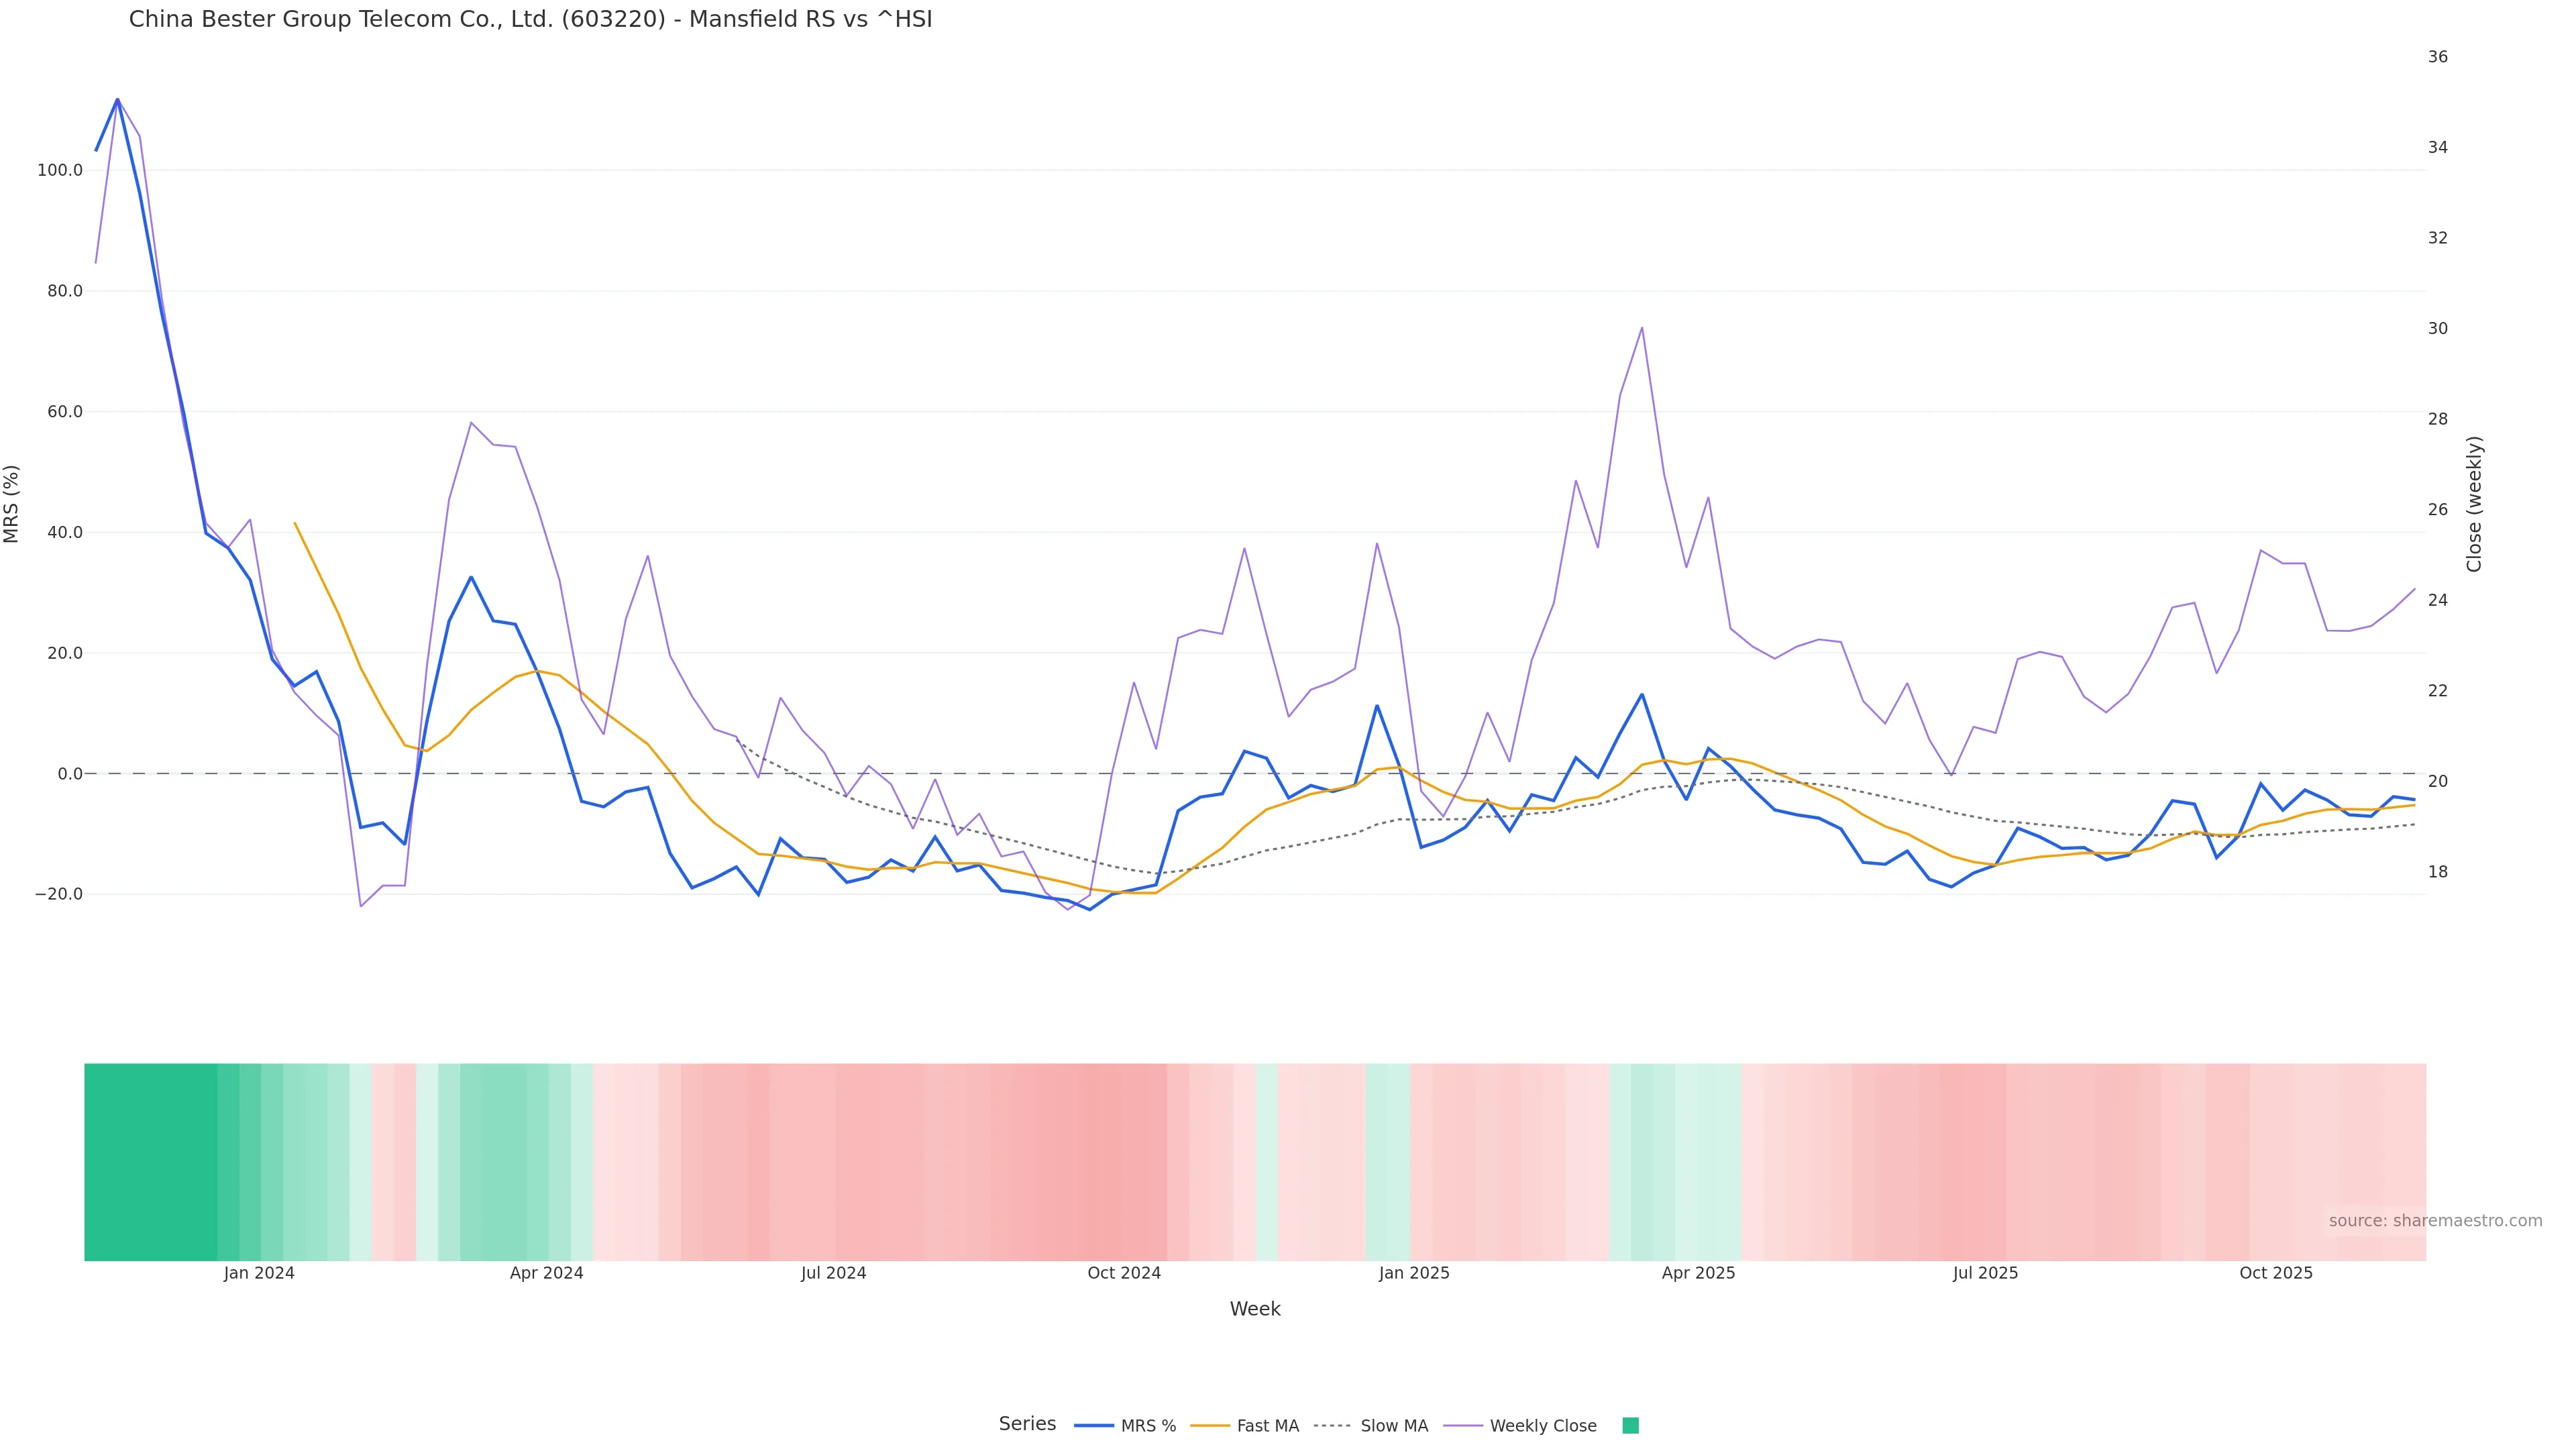The width and height of the screenshot is (2576, 1449).
Task: Click the Apr 2025 axis tick label
Action: 1698,1273
